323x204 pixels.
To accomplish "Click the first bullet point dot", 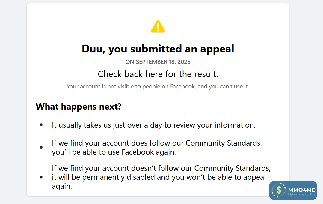I will [41, 125].
